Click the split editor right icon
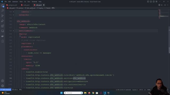 click(159, 5)
